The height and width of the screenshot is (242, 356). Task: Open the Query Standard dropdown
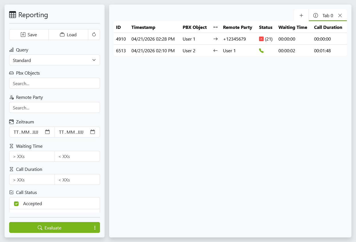pyautogui.click(x=55, y=60)
